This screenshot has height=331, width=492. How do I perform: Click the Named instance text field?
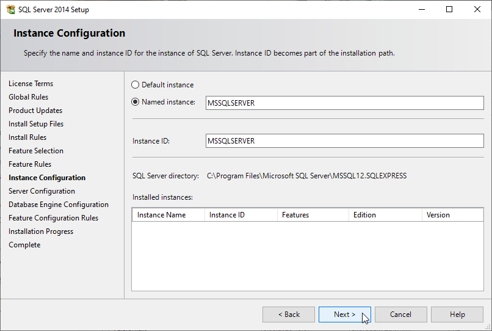click(345, 103)
